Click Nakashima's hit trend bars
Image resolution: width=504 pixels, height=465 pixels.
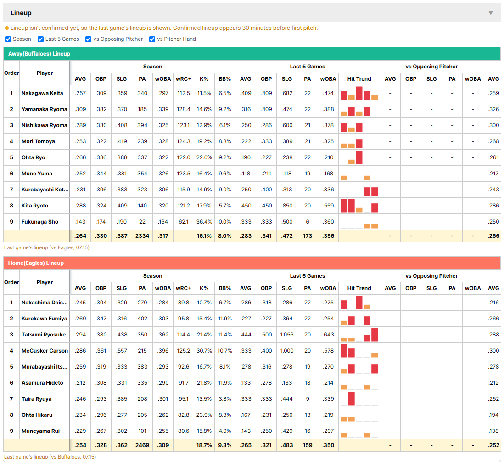click(x=359, y=303)
